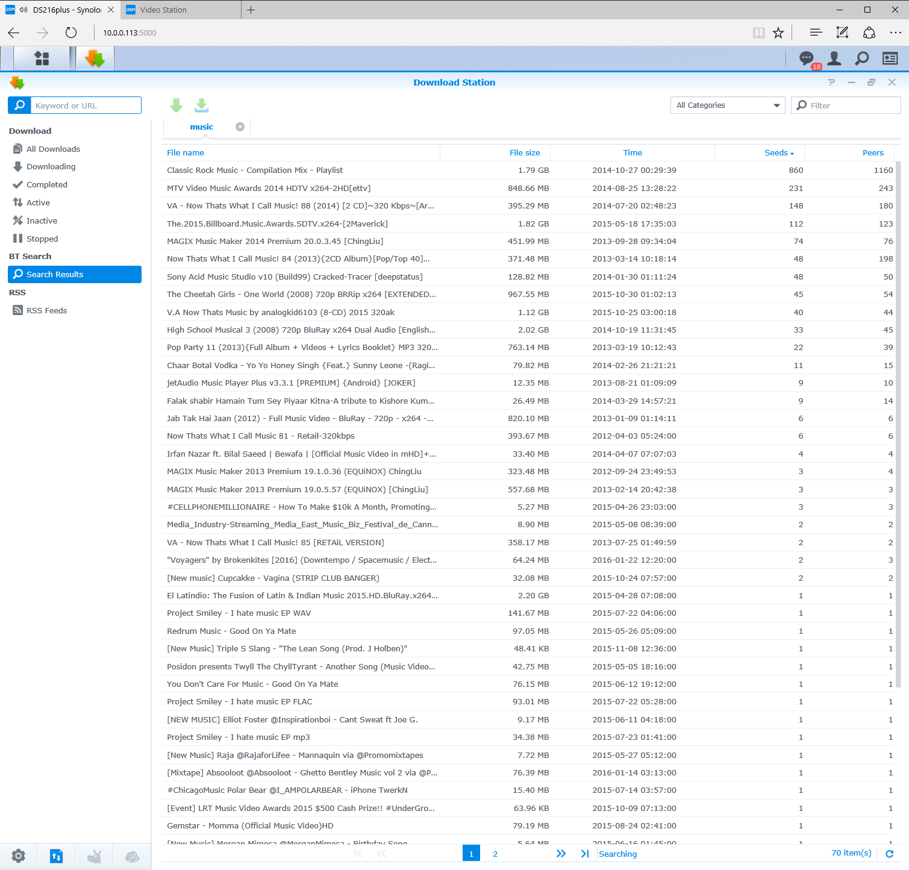The image size is (909, 870).
Task: Click browser reading view icon
Action: tap(759, 33)
